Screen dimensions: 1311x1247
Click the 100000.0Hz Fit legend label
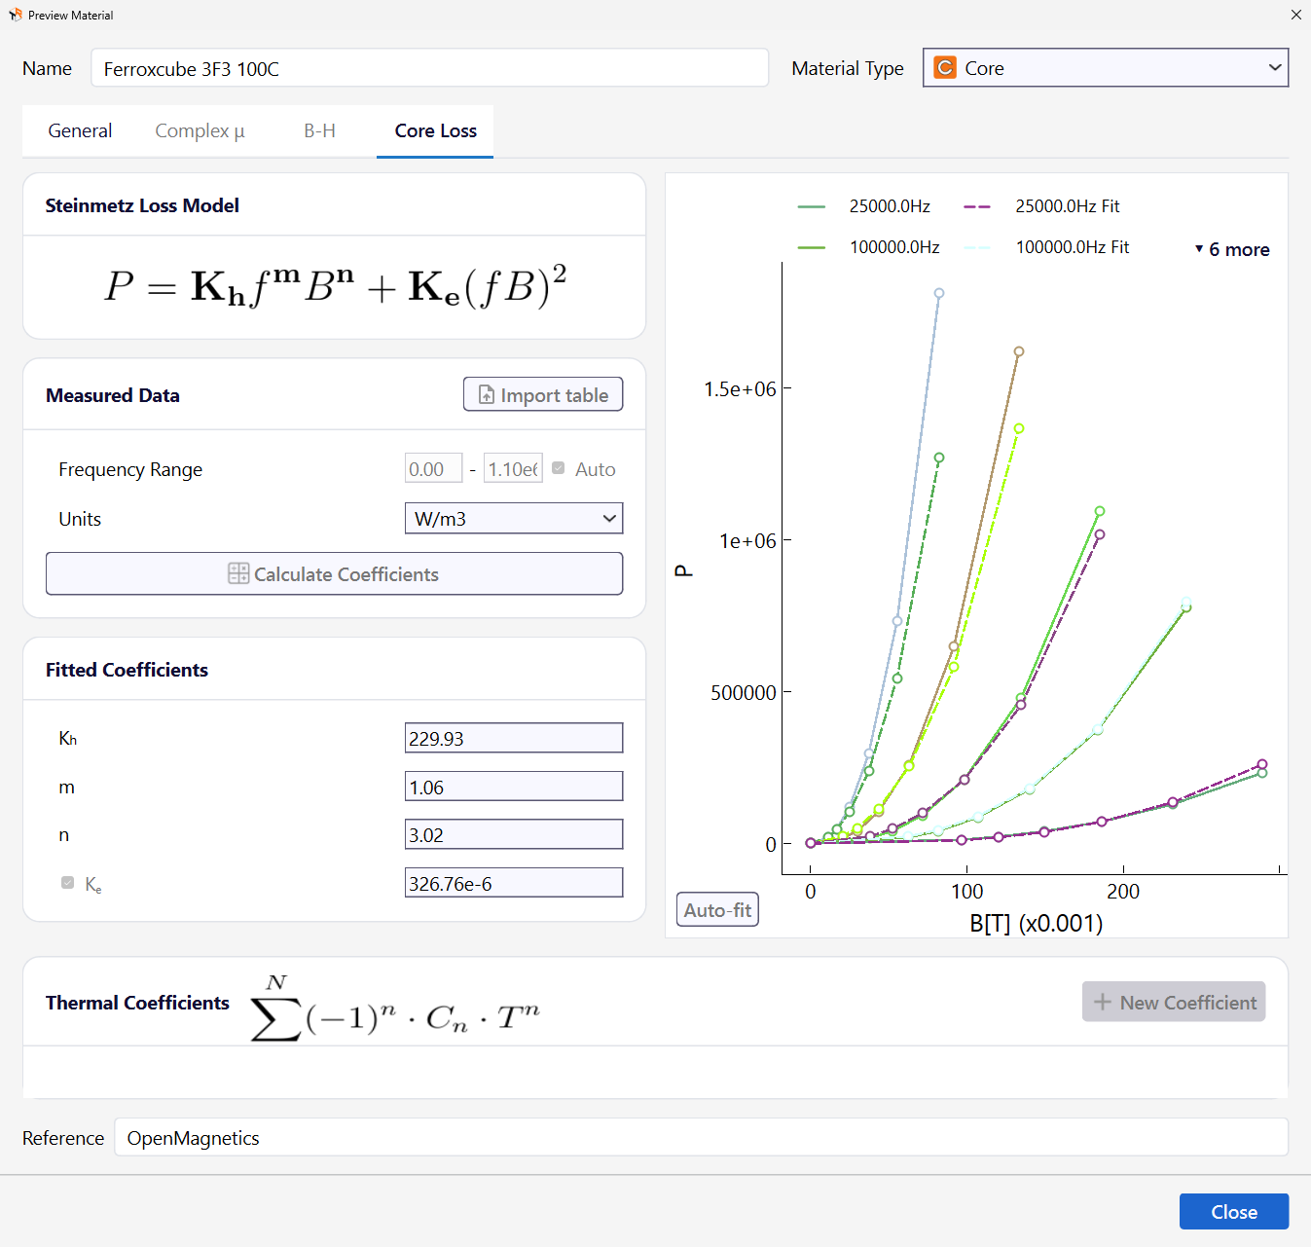tap(1073, 247)
